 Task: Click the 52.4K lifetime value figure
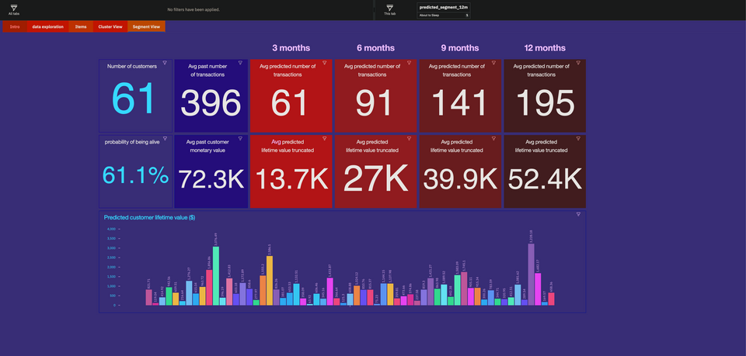click(x=546, y=179)
